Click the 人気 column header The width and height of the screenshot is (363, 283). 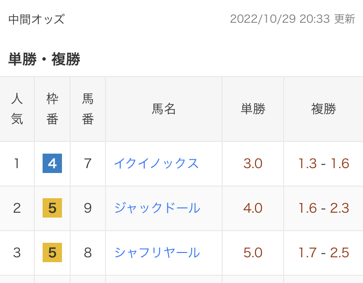coord(17,109)
